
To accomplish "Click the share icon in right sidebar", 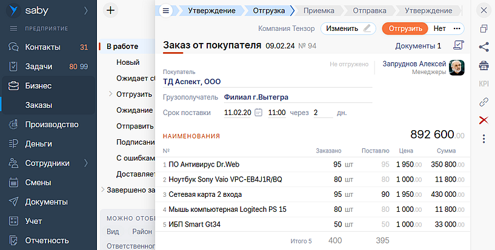I will 483,47.
